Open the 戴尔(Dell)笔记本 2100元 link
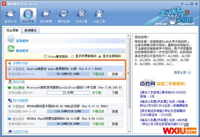The width and height of the screenshot is (200, 137). 163,113
